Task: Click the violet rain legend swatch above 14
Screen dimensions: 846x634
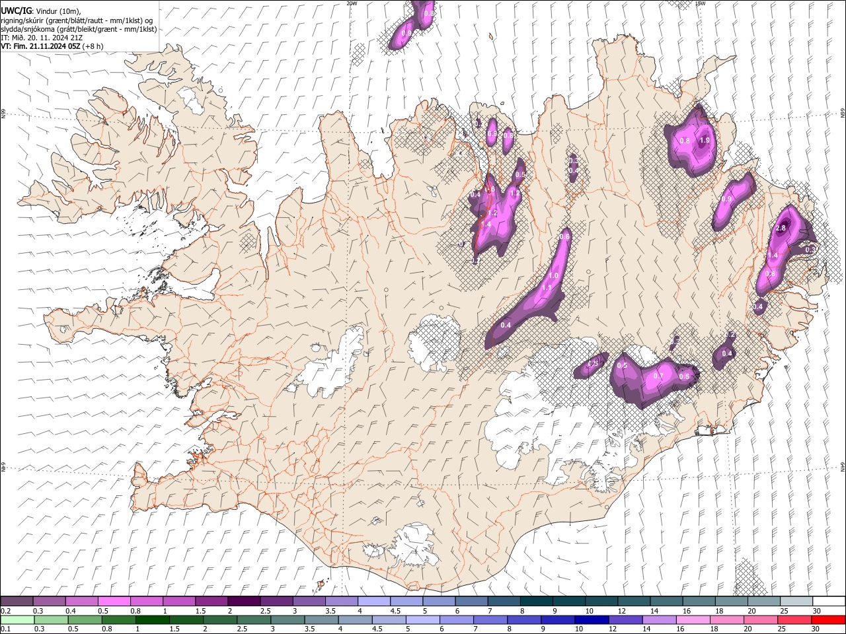Action: coord(658,619)
